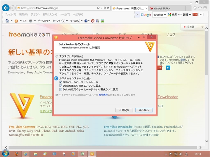Viewport: 210px width, 157px height.
Task: Uncheck Delta homepage and new tab checkbox
Action: click(61, 89)
